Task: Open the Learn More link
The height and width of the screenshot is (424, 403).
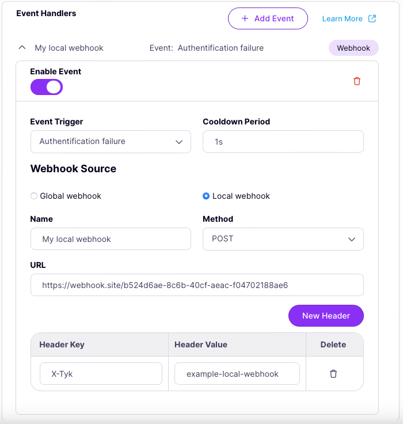Action: pos(342,18)
